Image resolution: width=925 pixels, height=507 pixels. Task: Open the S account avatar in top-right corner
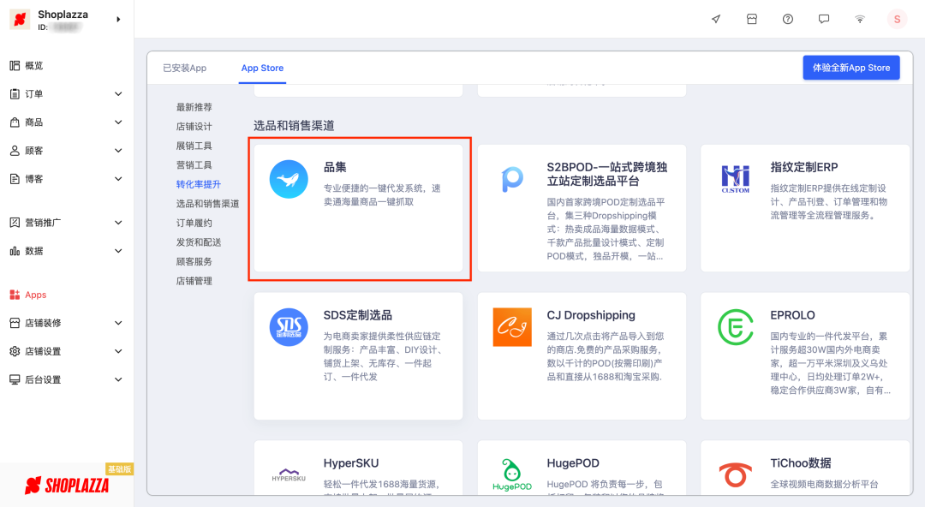[x=897, y=18]
